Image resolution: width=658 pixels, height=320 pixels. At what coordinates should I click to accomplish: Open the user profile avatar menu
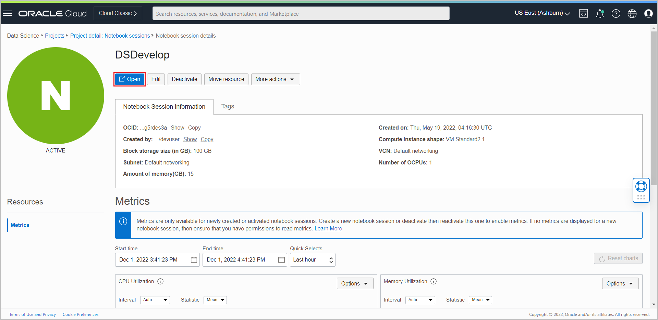(649, 13)
